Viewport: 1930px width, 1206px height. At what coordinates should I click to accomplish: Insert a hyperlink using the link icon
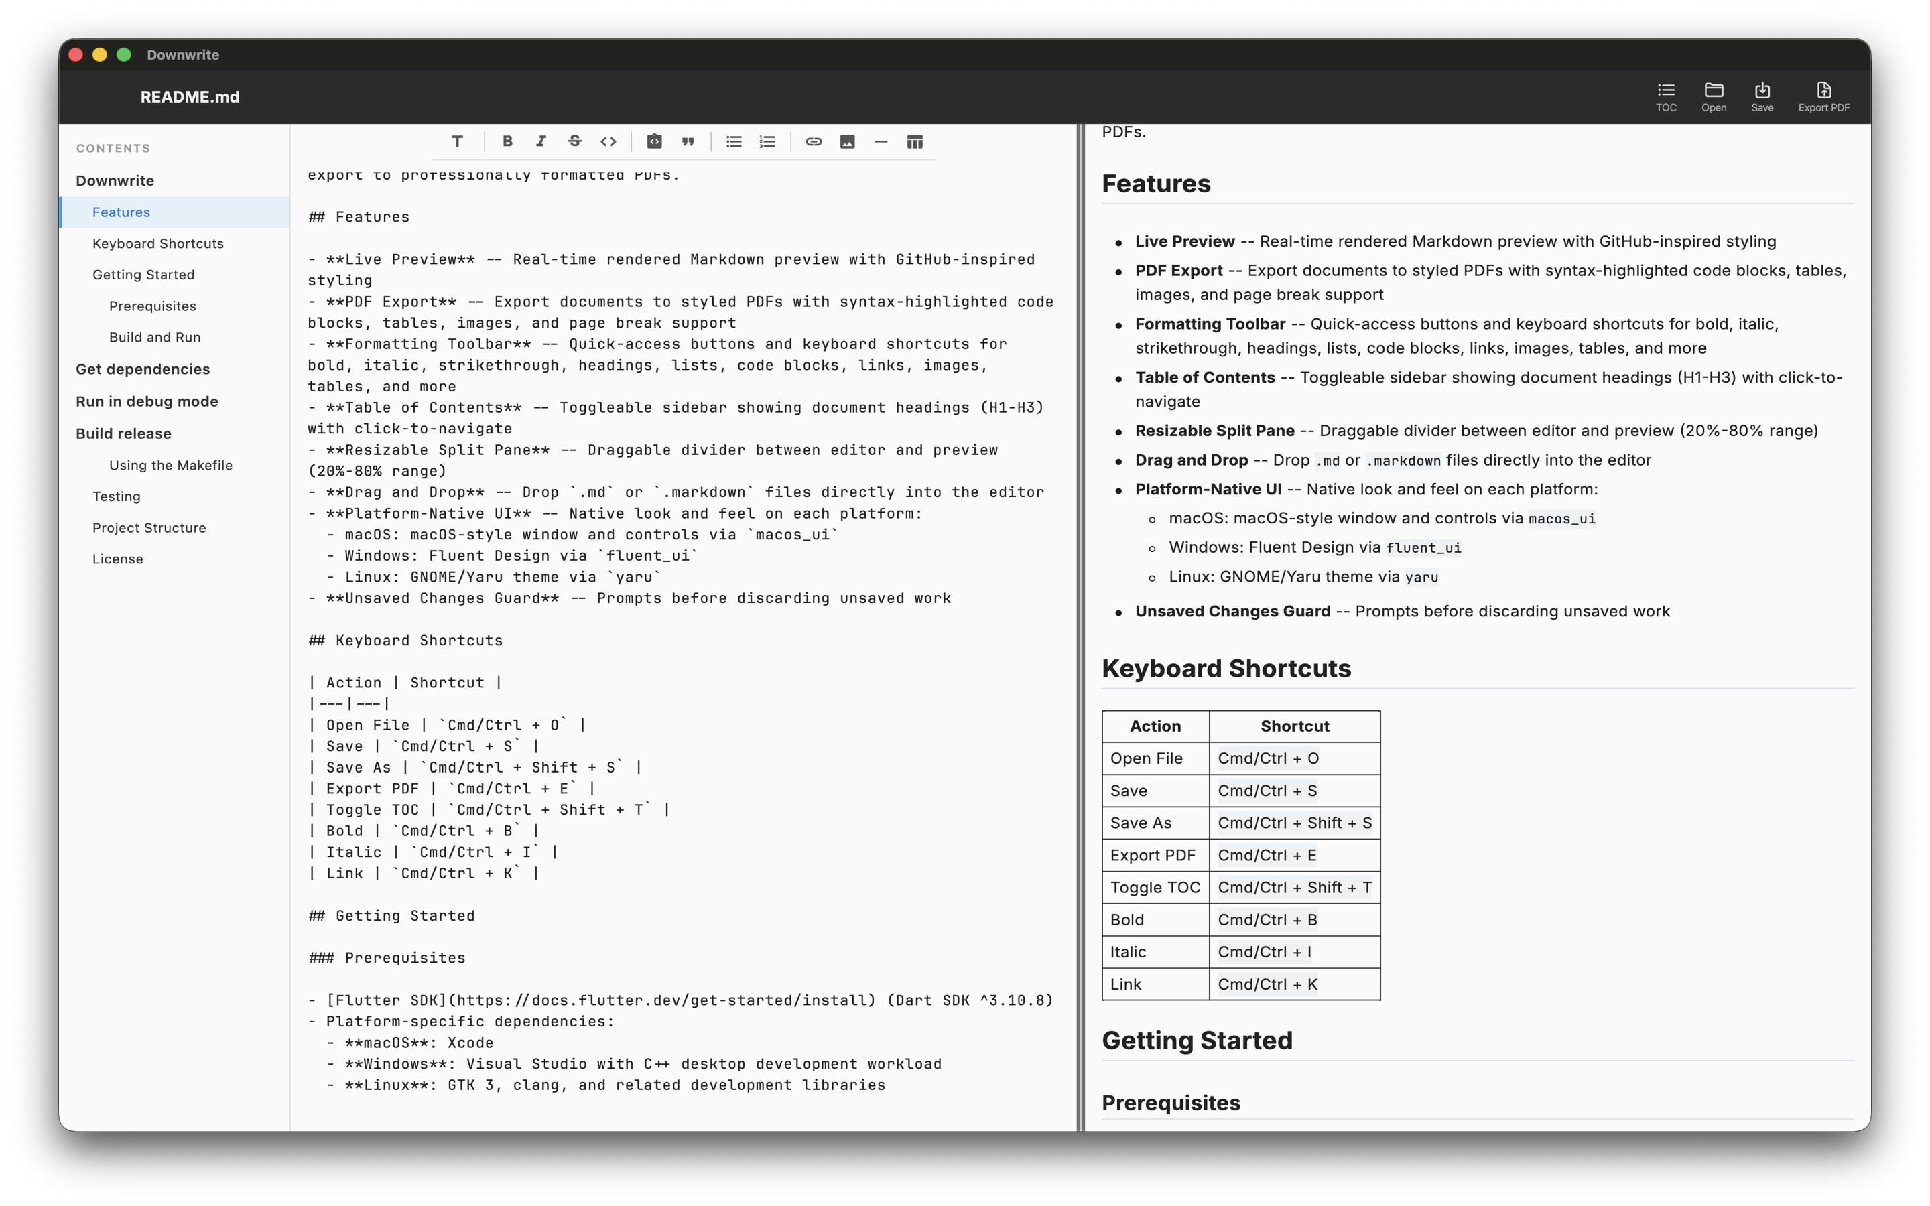814,141
